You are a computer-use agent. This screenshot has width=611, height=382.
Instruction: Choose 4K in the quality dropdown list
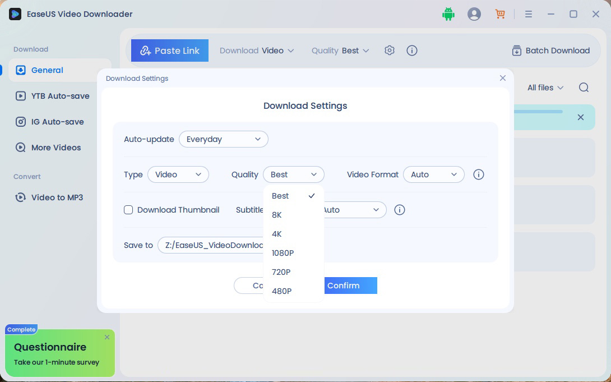point(277,234)
